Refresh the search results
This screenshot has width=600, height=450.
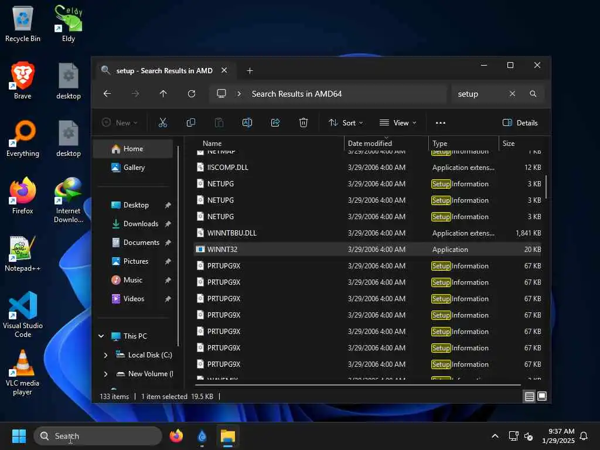coord(192,94)
